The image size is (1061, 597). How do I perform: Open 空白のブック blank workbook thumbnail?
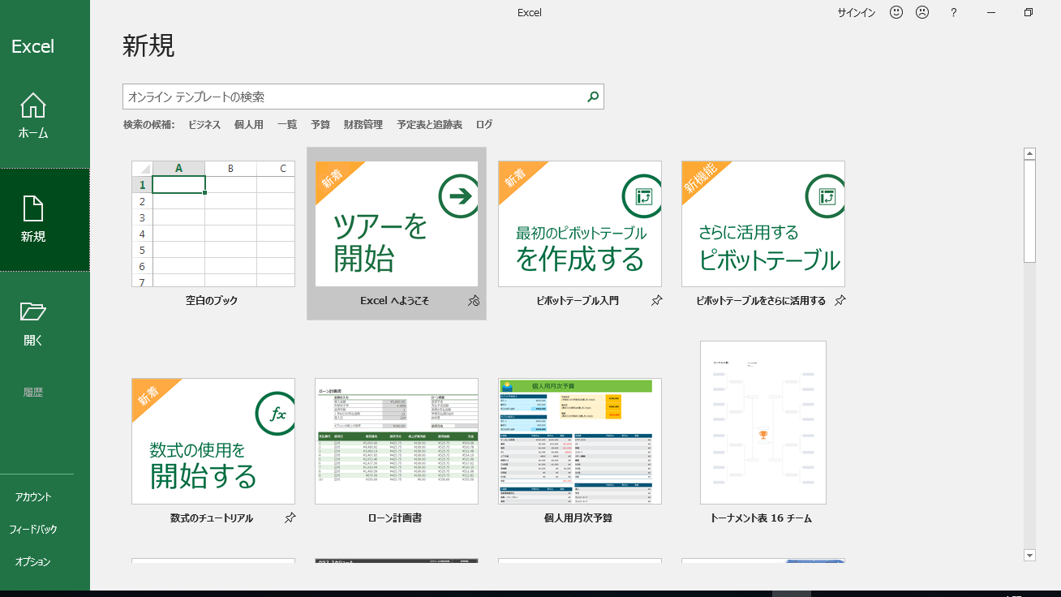tap(213, 224)
